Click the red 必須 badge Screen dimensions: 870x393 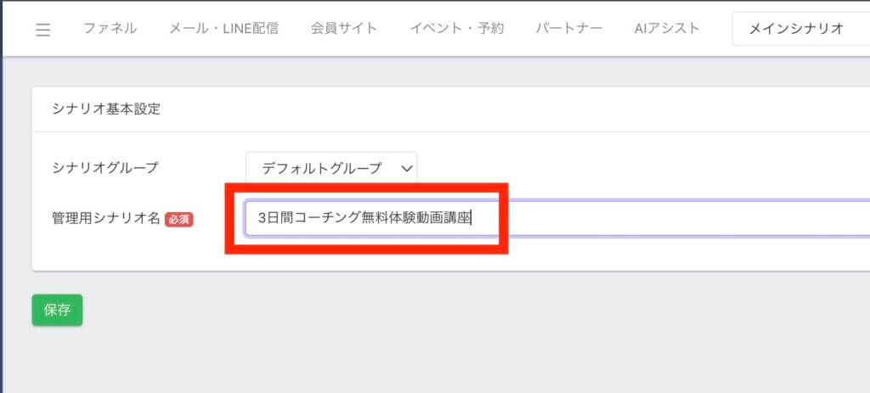pos(178,220)
